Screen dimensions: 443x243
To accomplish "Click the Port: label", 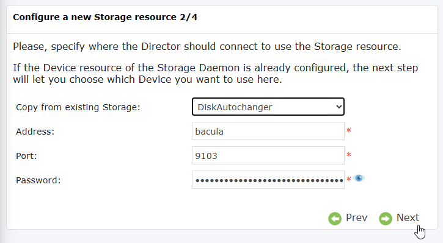I will 26,156.
